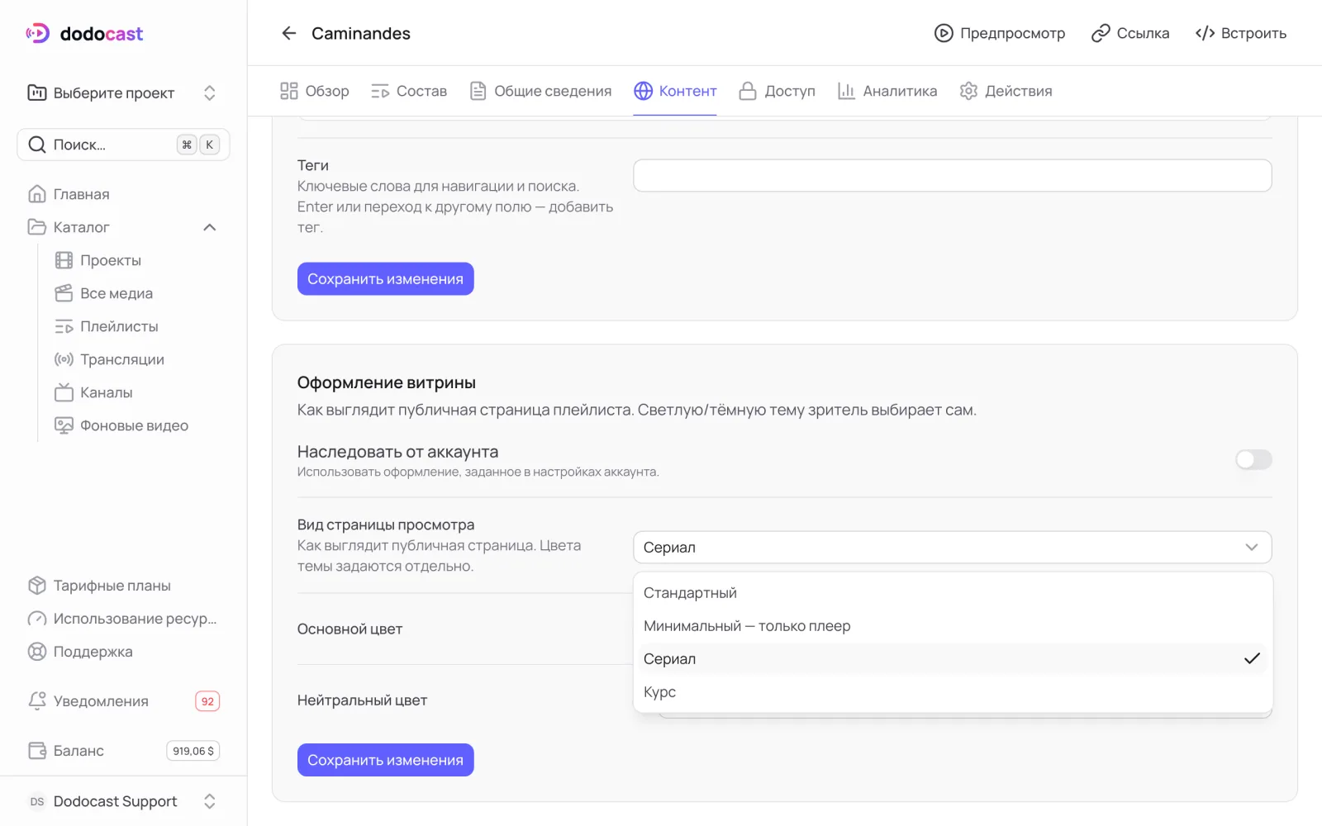Switch to the Действия tab

tap(1006, 91)
